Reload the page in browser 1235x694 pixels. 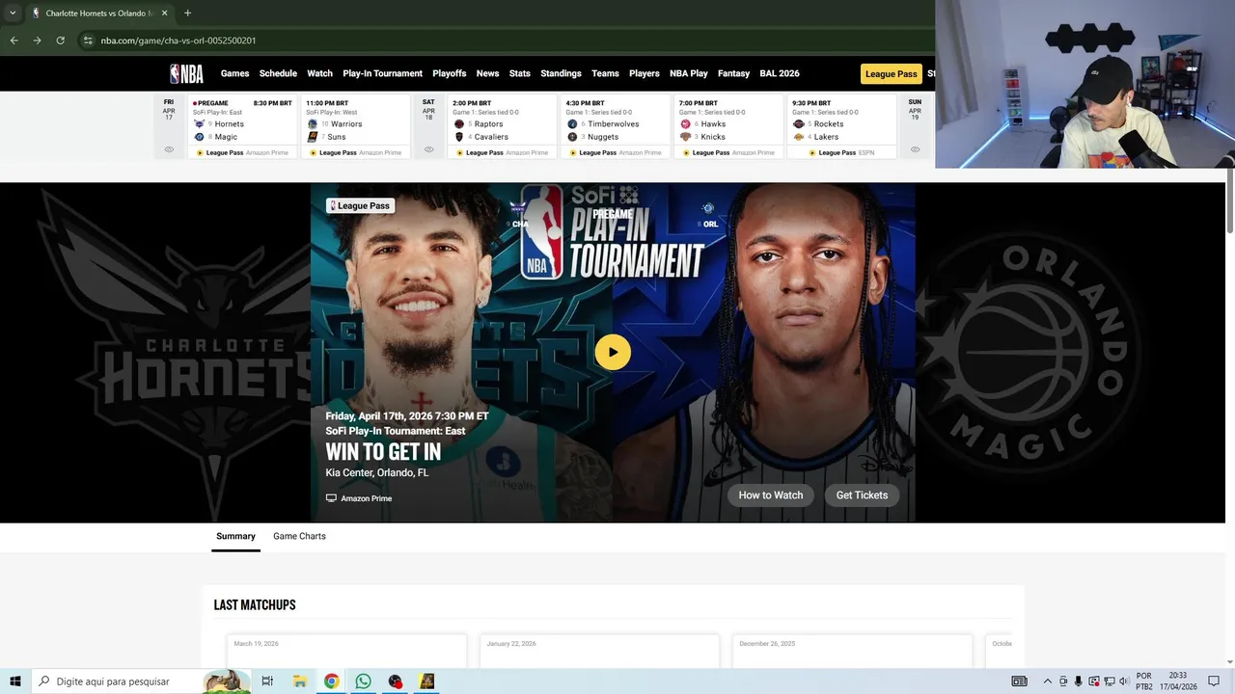coord(60,40)
